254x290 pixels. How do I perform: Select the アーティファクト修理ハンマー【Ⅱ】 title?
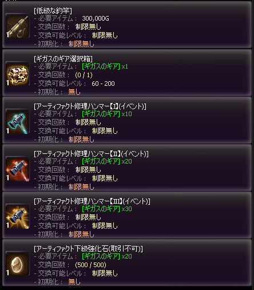pos(91,154)
